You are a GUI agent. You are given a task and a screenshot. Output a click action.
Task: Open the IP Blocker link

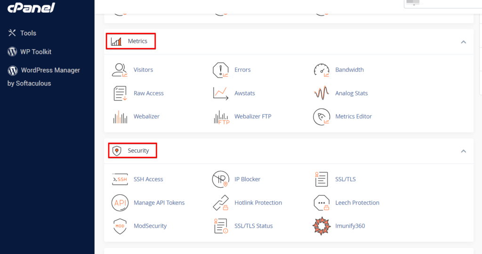(x=247, y=179)
